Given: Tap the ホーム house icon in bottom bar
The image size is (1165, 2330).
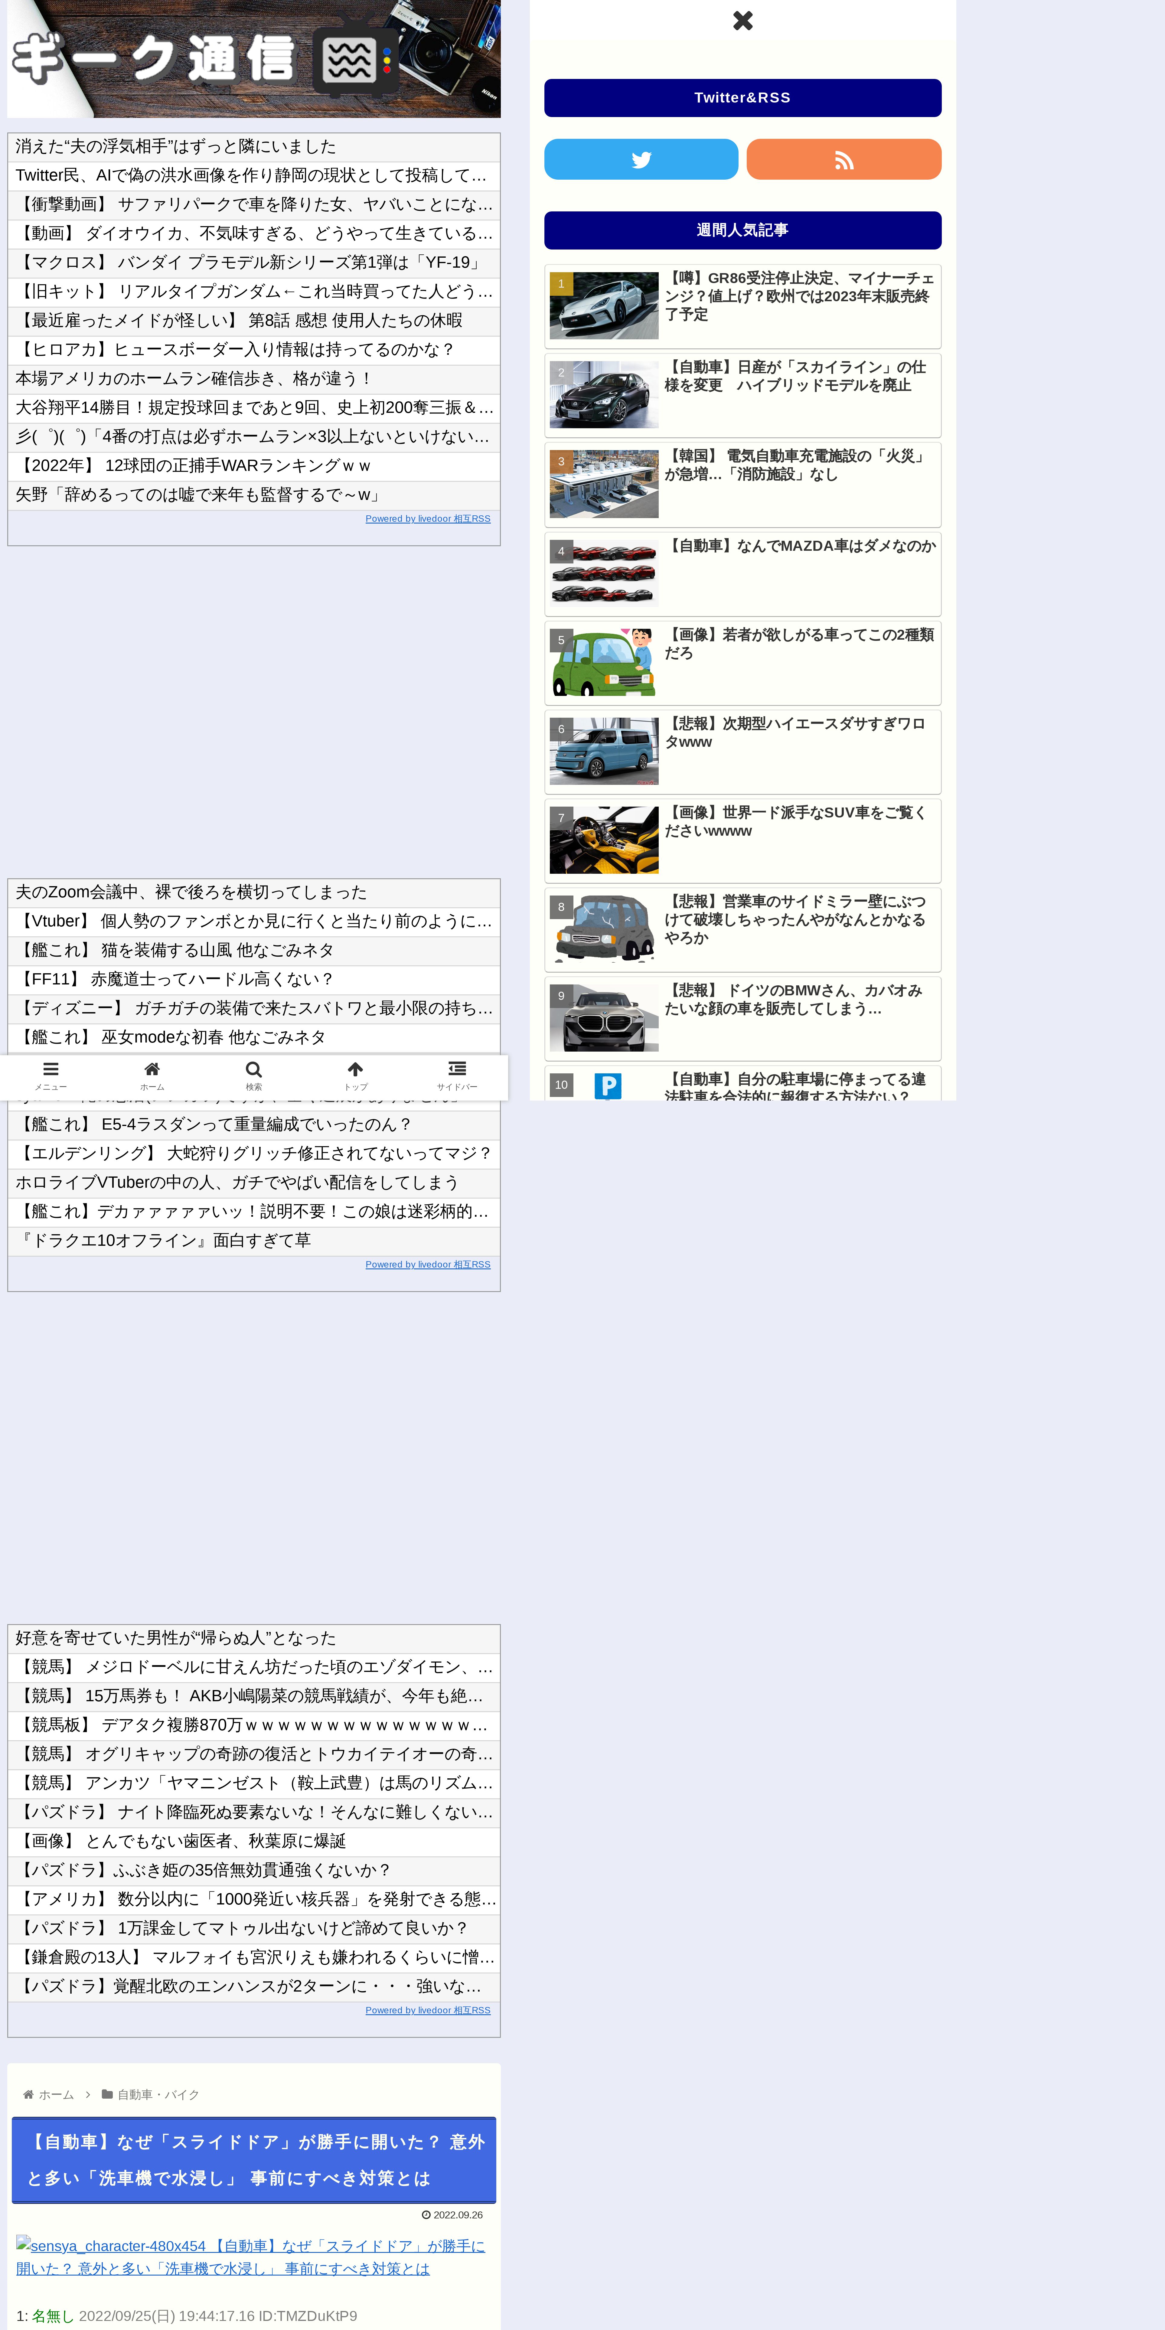Looking at the screenshot, I should coord(152,1075).
